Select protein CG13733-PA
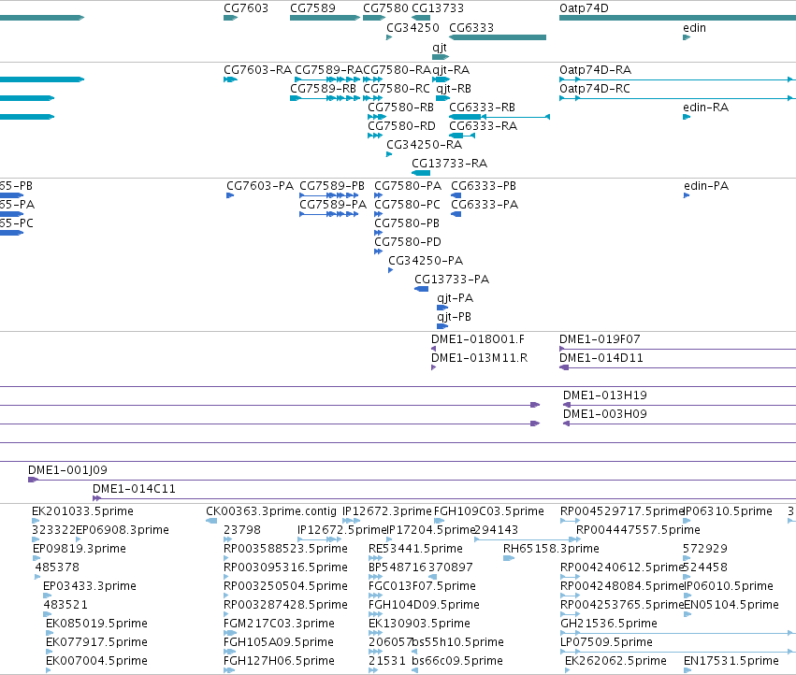Image resolution: width=796 pixels, height=675 pixels. (452, 280)
